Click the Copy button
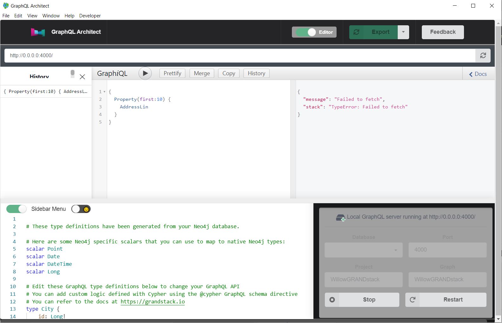The image size is (502, 323). [x=229, y=73]
